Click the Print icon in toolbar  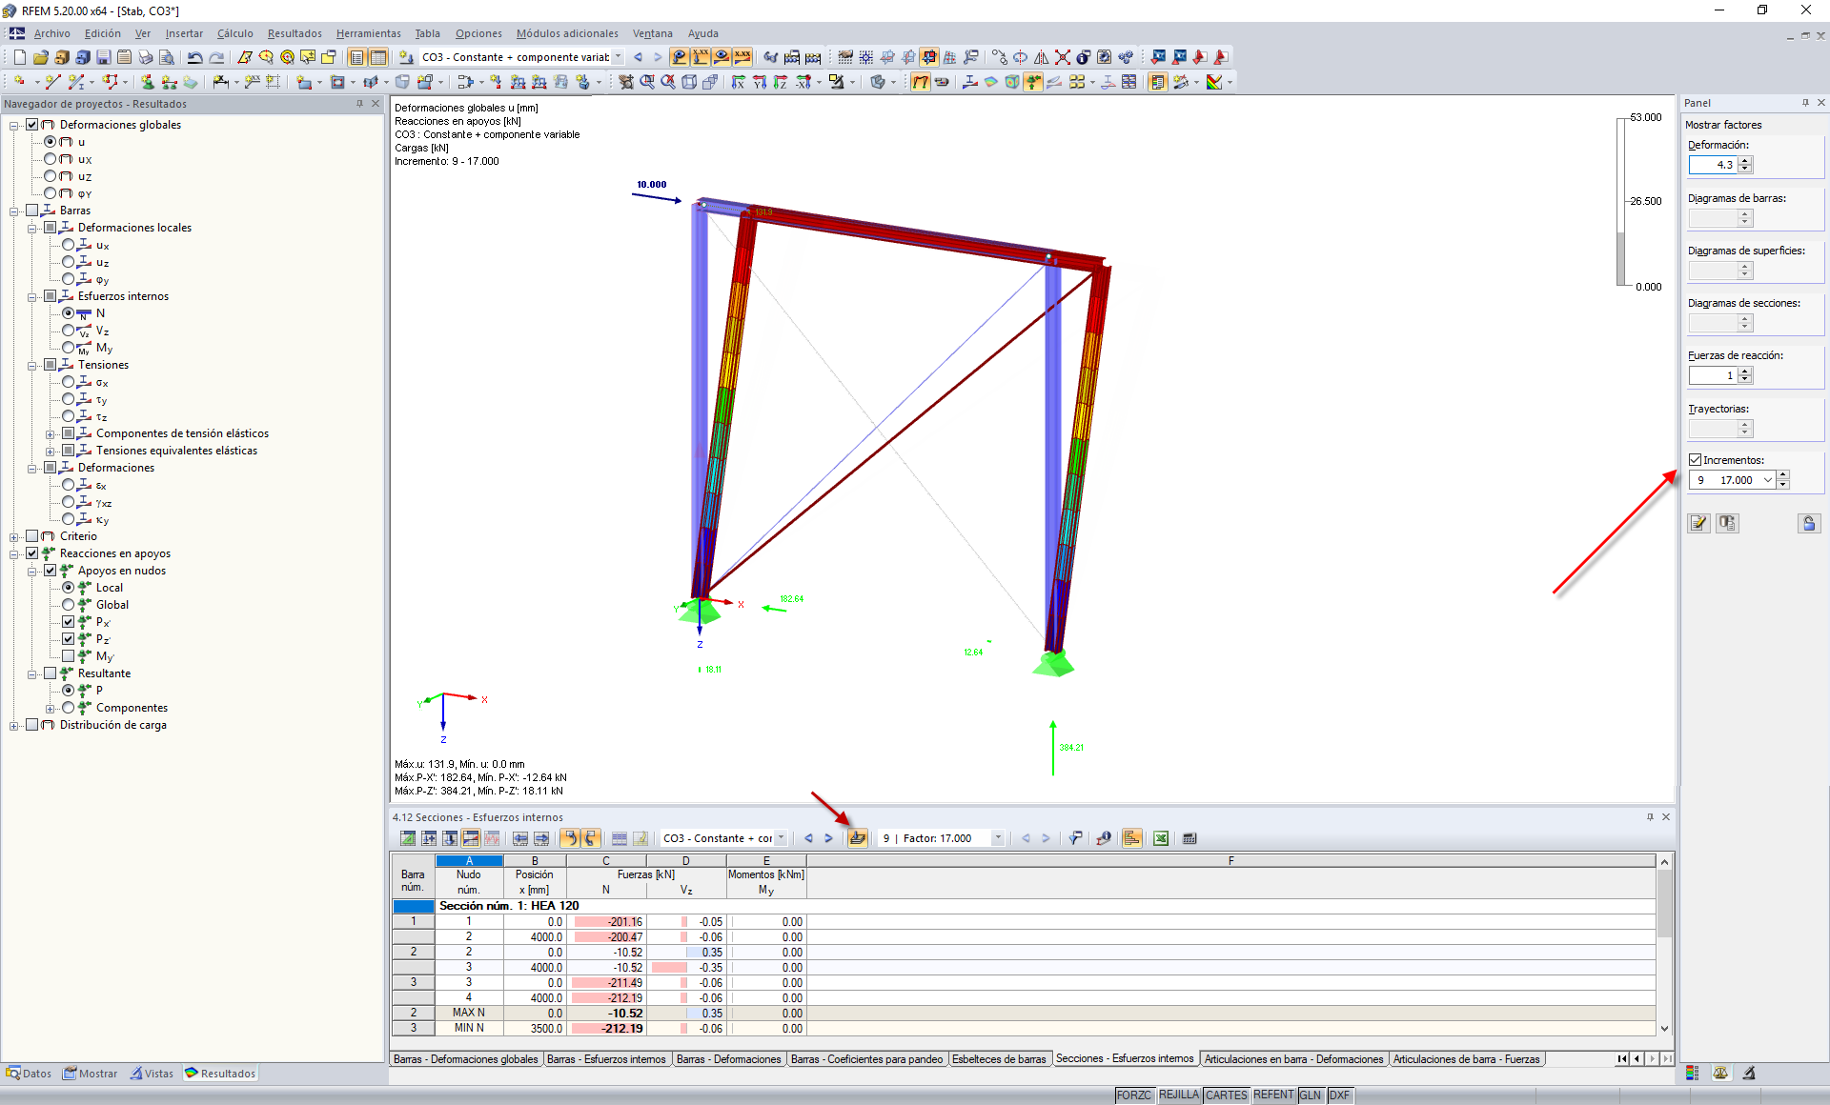[x=145, y=57]
